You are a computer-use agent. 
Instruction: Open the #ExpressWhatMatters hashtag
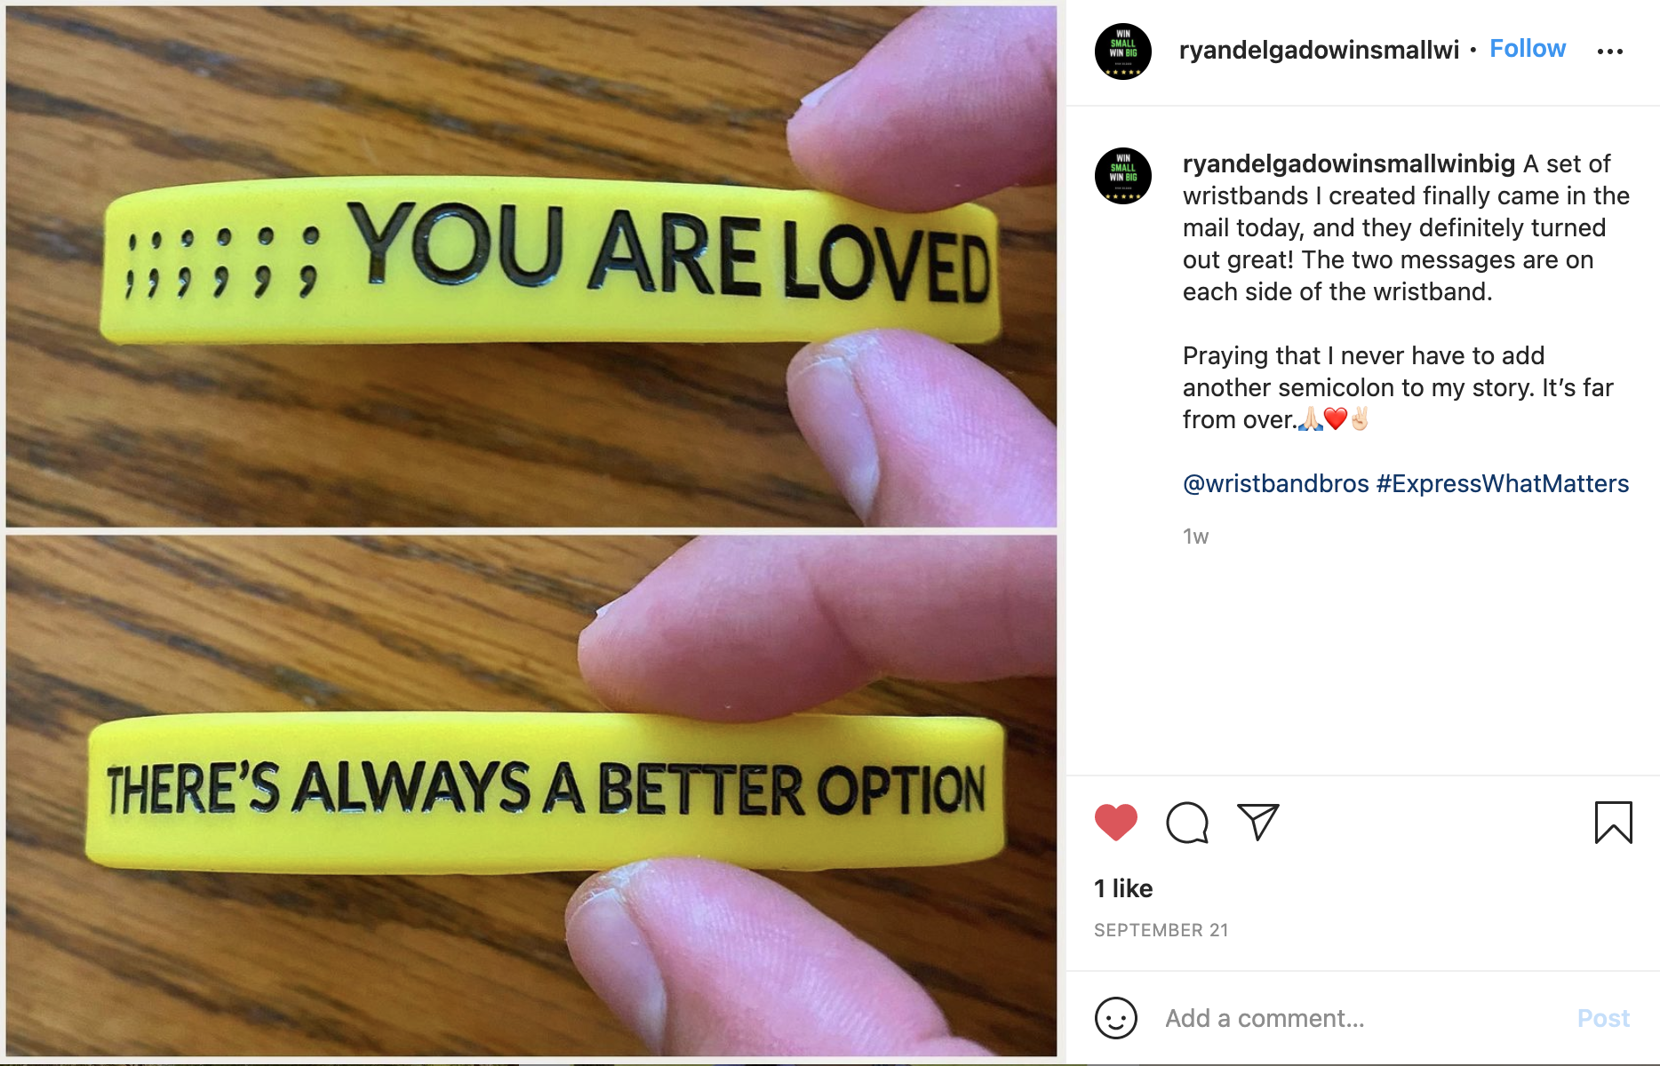1502,483
